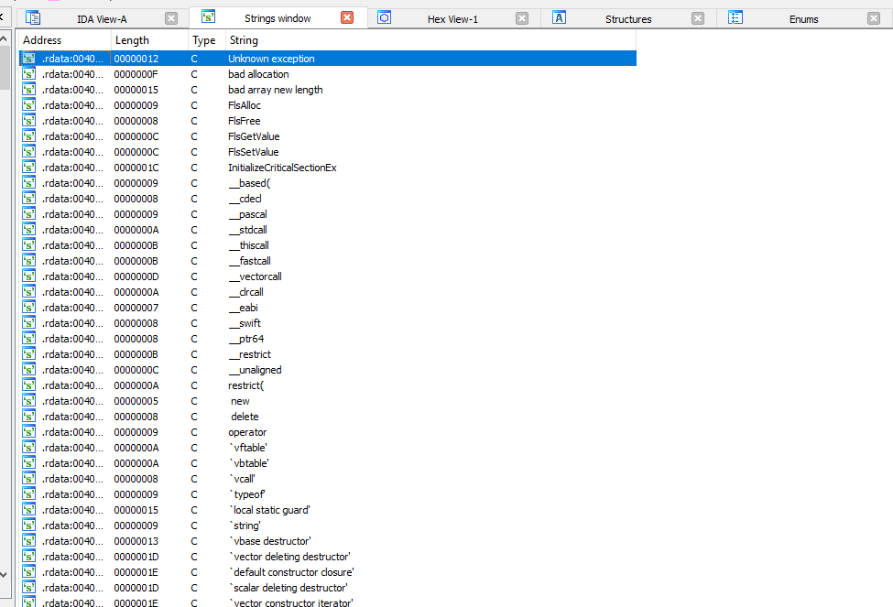The width and height of the screenshot is (893, 607).
Task: Select the 'InitializeCriticalSectionEx' string row
Action: [282, 168]
